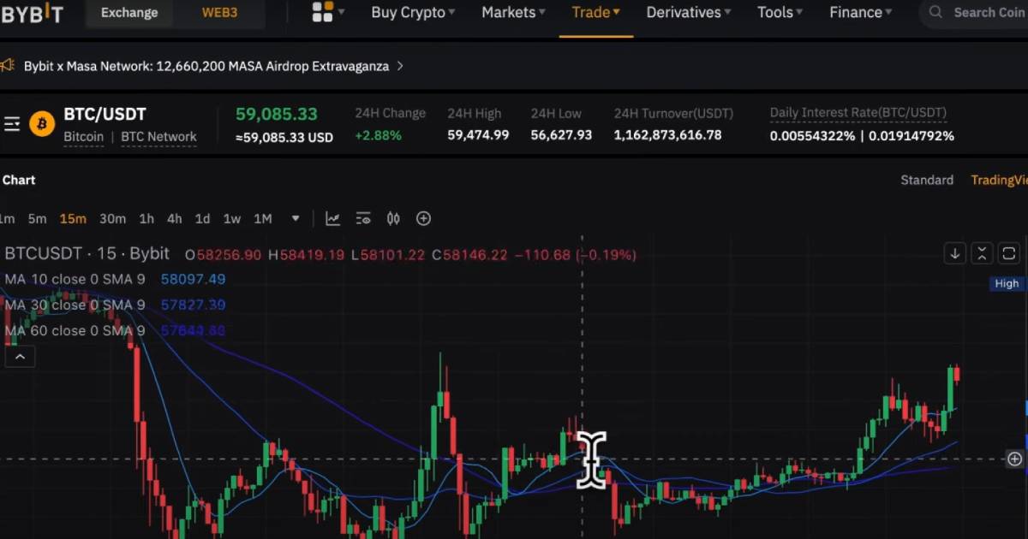The height and width of the screenshot is (539, 1028).
Task: Open the apps grid dropdown arrow
Action: (341, 12)
